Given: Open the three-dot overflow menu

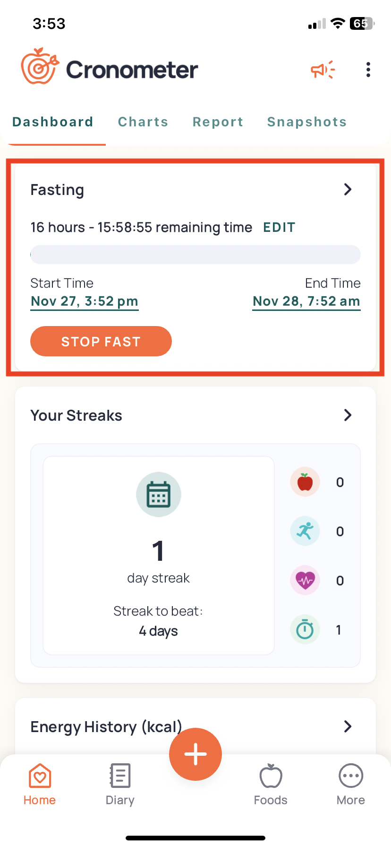Looking at the screenshot, I should coord(368,70).
